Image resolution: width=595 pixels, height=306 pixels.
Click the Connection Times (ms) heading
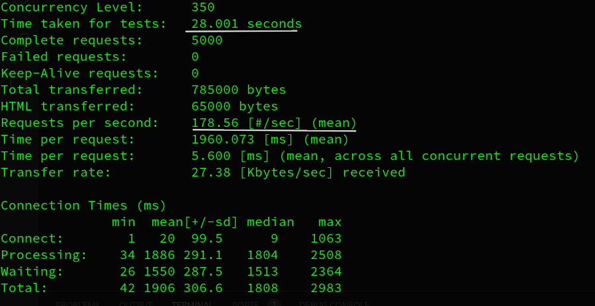pyautogui.click(x=83, y=206)
